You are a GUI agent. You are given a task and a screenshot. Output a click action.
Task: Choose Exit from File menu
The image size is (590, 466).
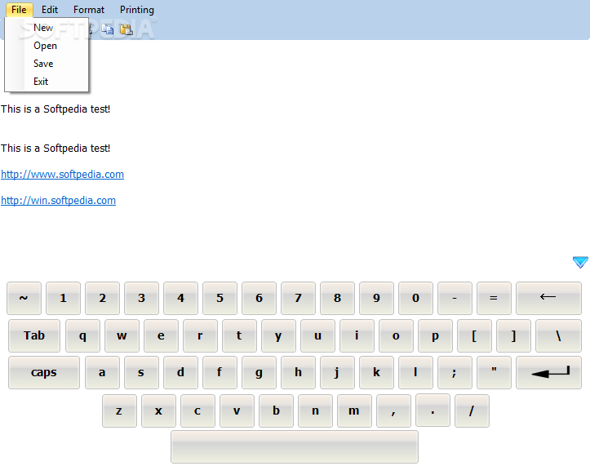click(47, 82)
